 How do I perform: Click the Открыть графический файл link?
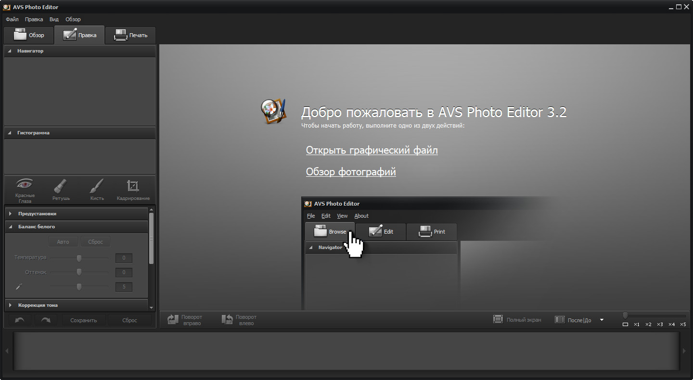pos(372,150)
